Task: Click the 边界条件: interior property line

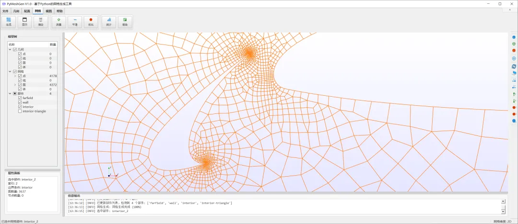Action: 21,187
